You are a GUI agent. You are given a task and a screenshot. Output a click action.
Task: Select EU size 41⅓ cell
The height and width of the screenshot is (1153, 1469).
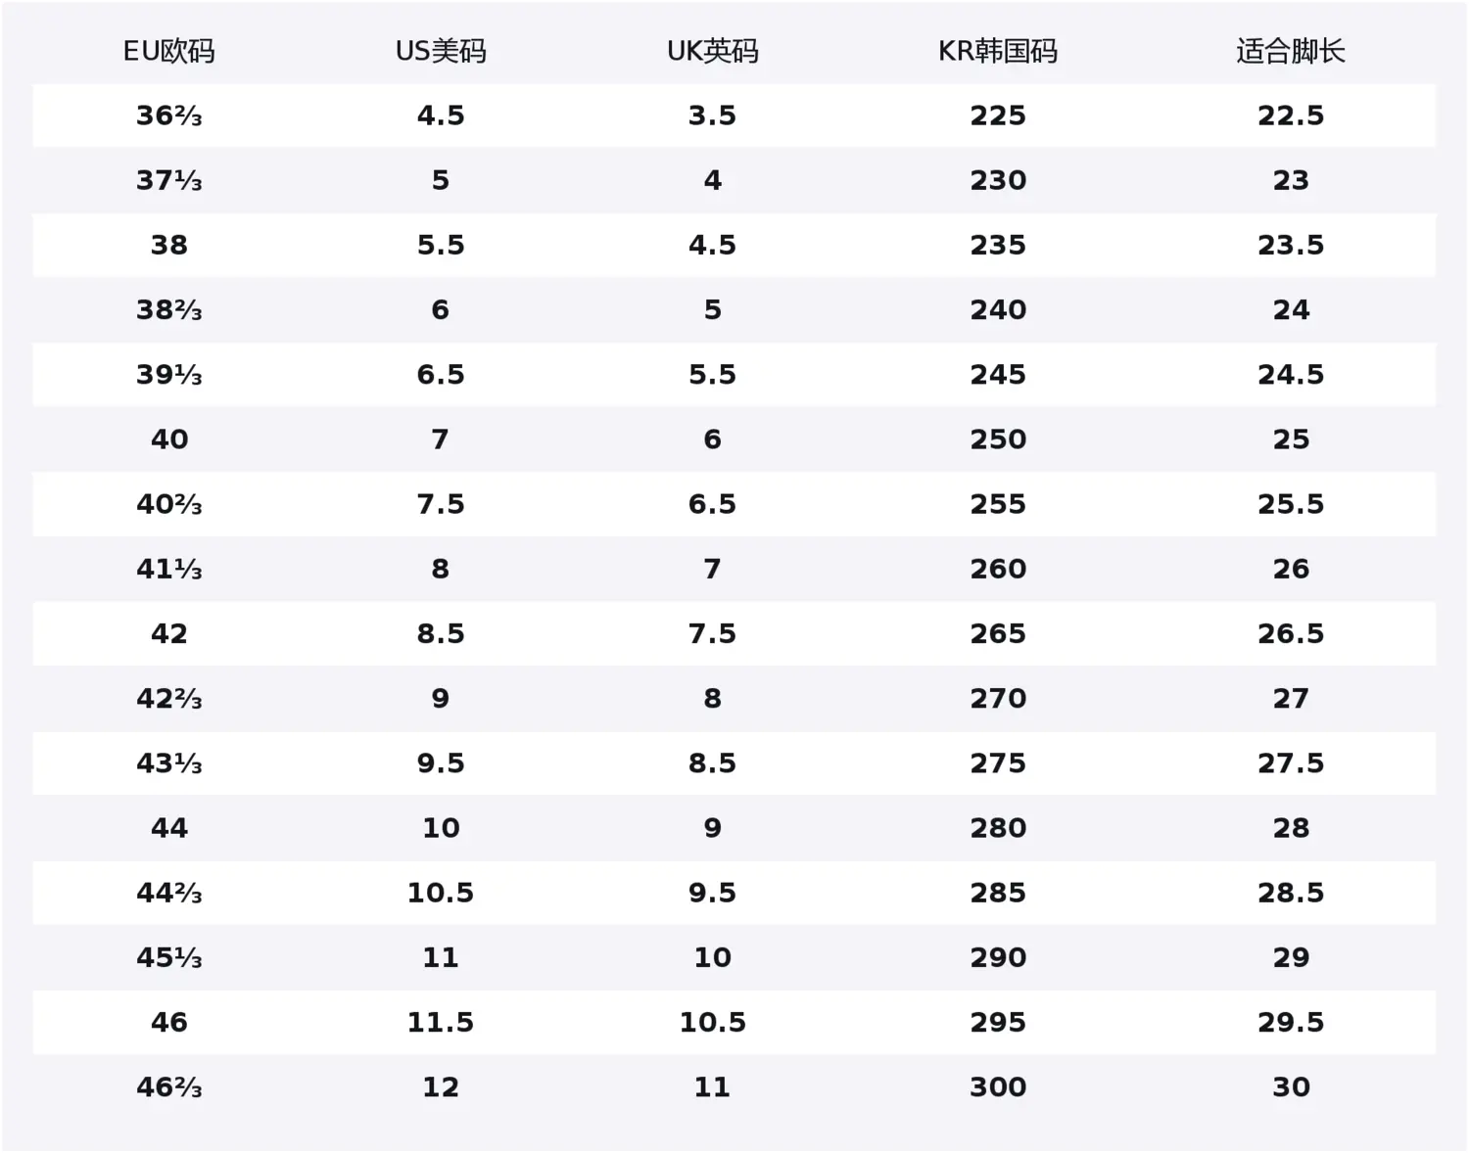tap(168, 569)
